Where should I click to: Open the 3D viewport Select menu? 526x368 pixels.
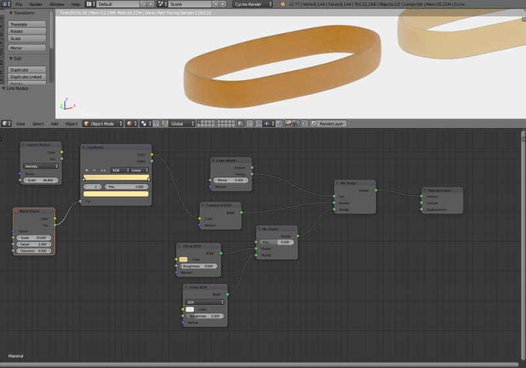[x=38, y=124]
